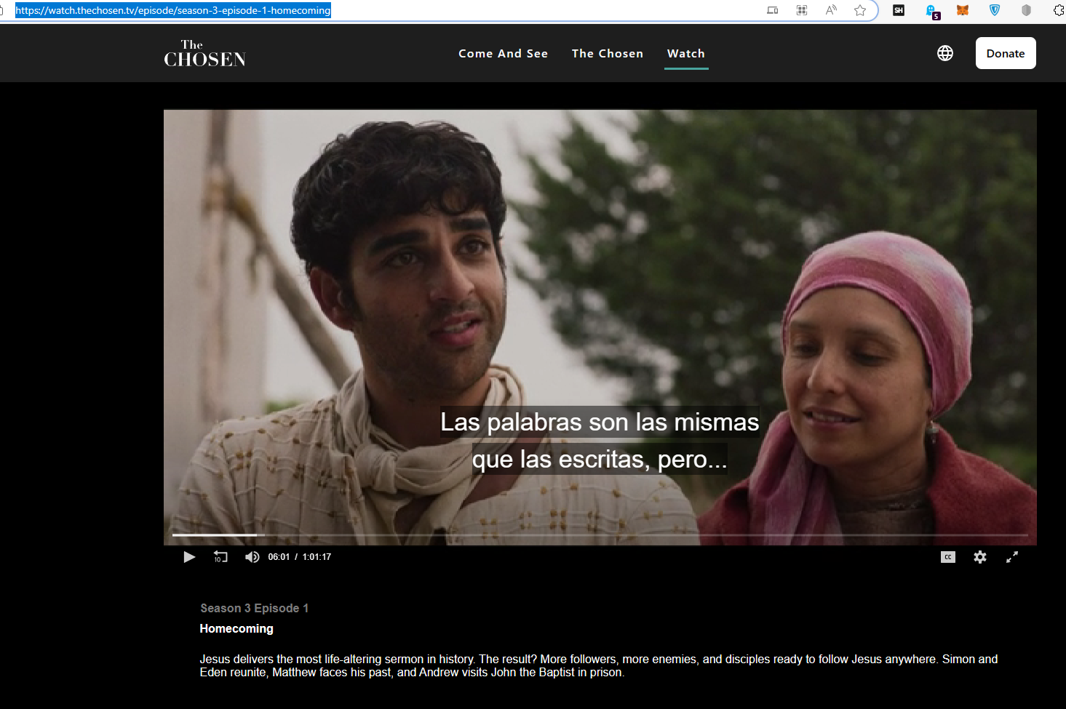Open the Ghostery ghost extension with badge 5
This screenshot has height=709, width=1066.
point(932,11)
